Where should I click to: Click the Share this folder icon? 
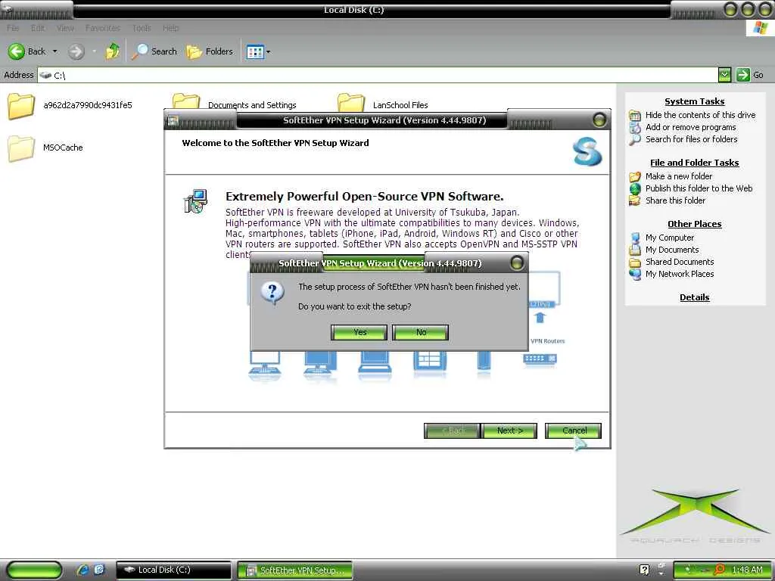(635, 200)
